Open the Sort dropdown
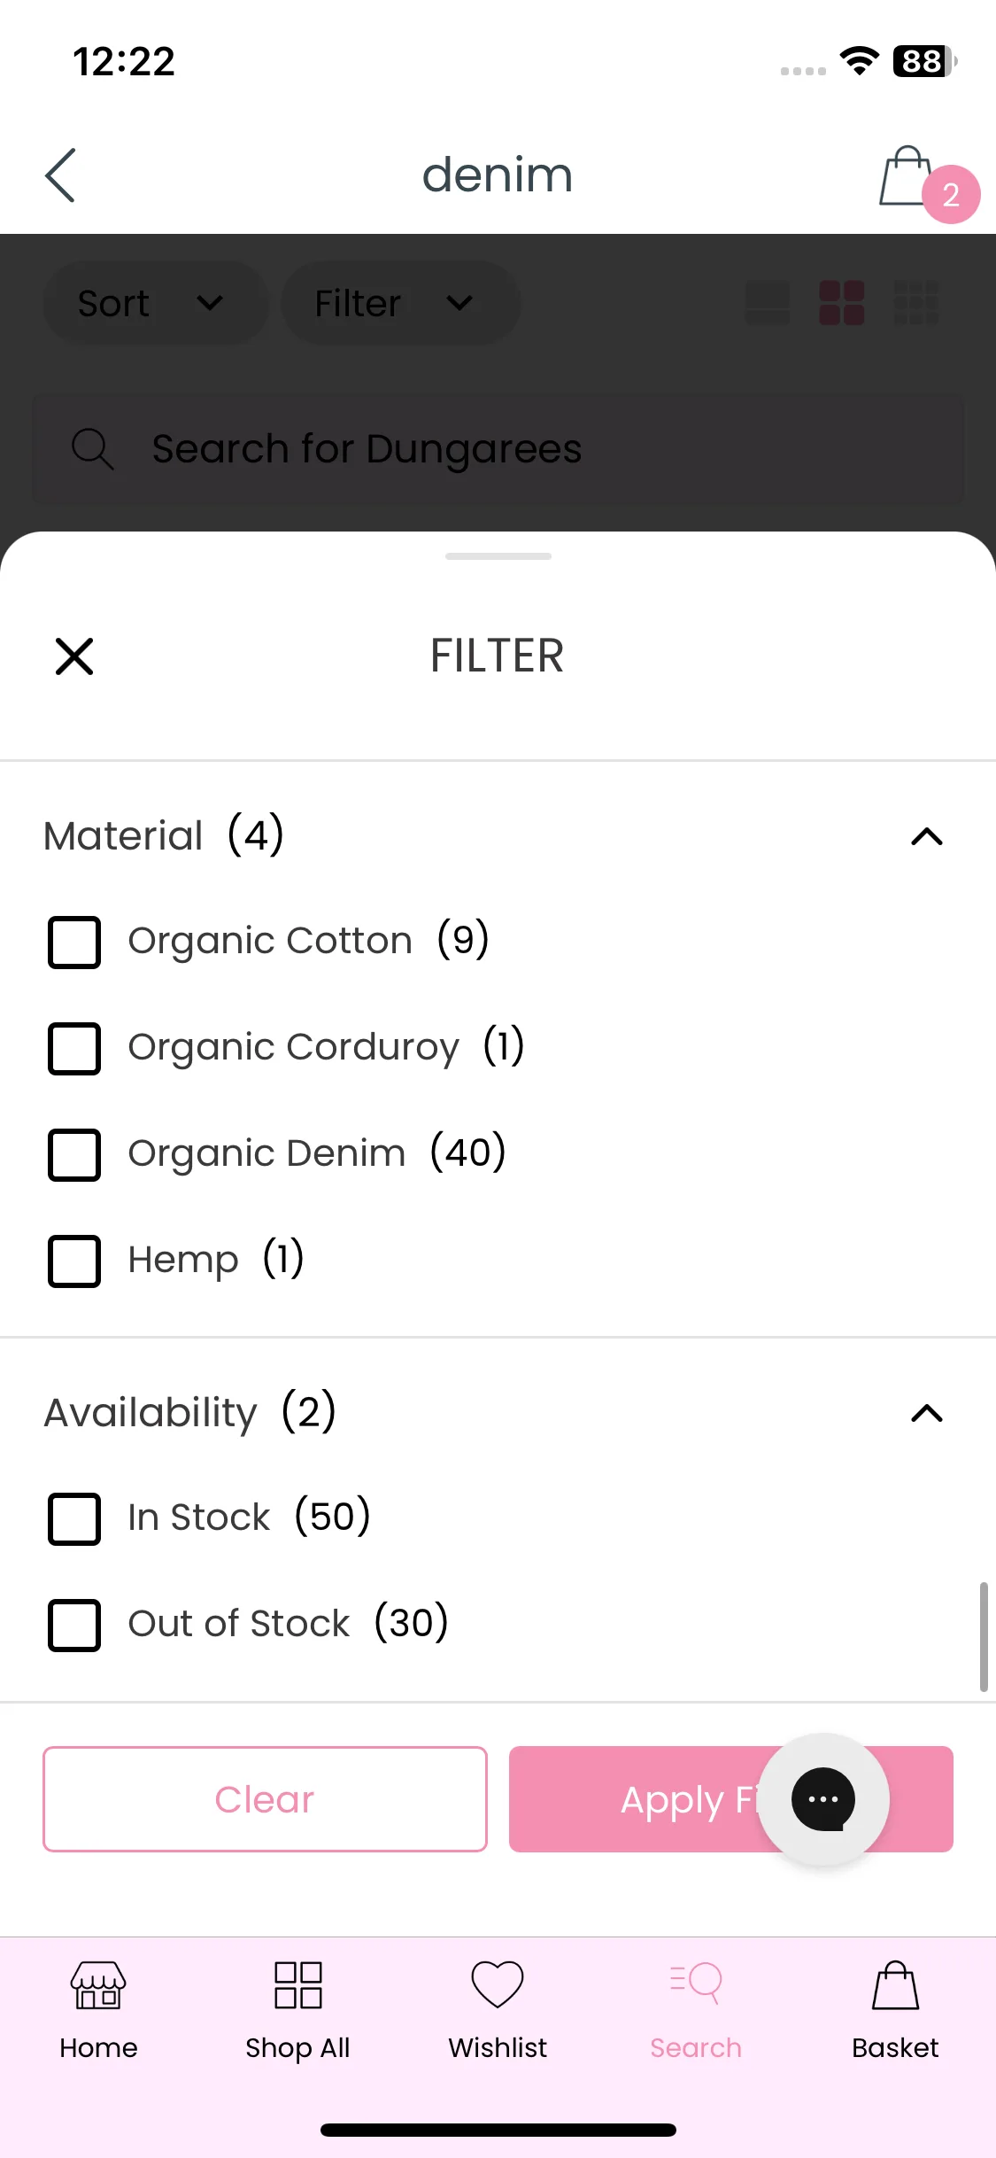996x2158 pixels. coord(156,303)
